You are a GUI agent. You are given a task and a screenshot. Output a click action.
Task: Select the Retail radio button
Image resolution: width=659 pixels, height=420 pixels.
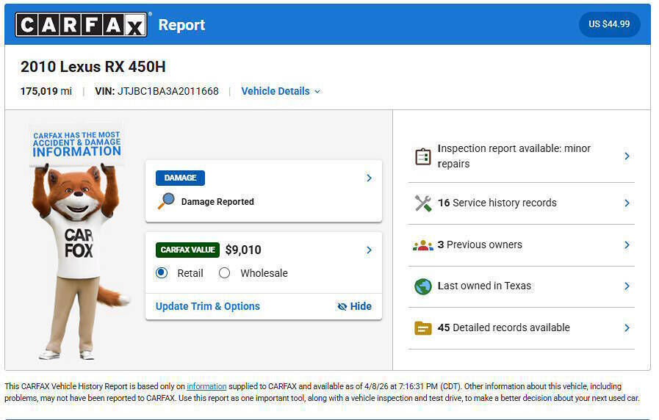(162, 273)
